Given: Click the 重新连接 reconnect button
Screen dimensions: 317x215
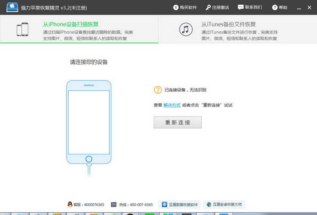Looking at the screenshot, I should (x=178, y=122).
